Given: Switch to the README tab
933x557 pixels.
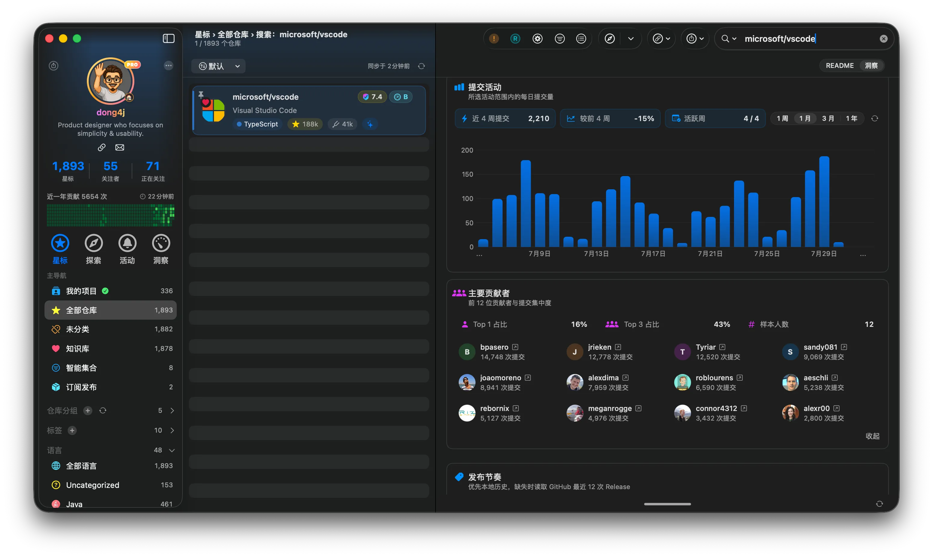Looking at the screenshot, I should 840,65.
